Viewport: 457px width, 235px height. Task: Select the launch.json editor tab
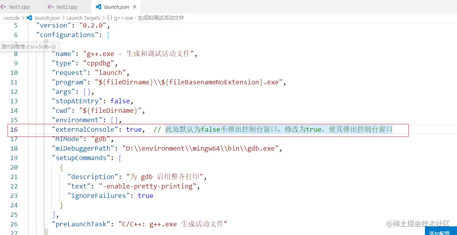[116, 7]
